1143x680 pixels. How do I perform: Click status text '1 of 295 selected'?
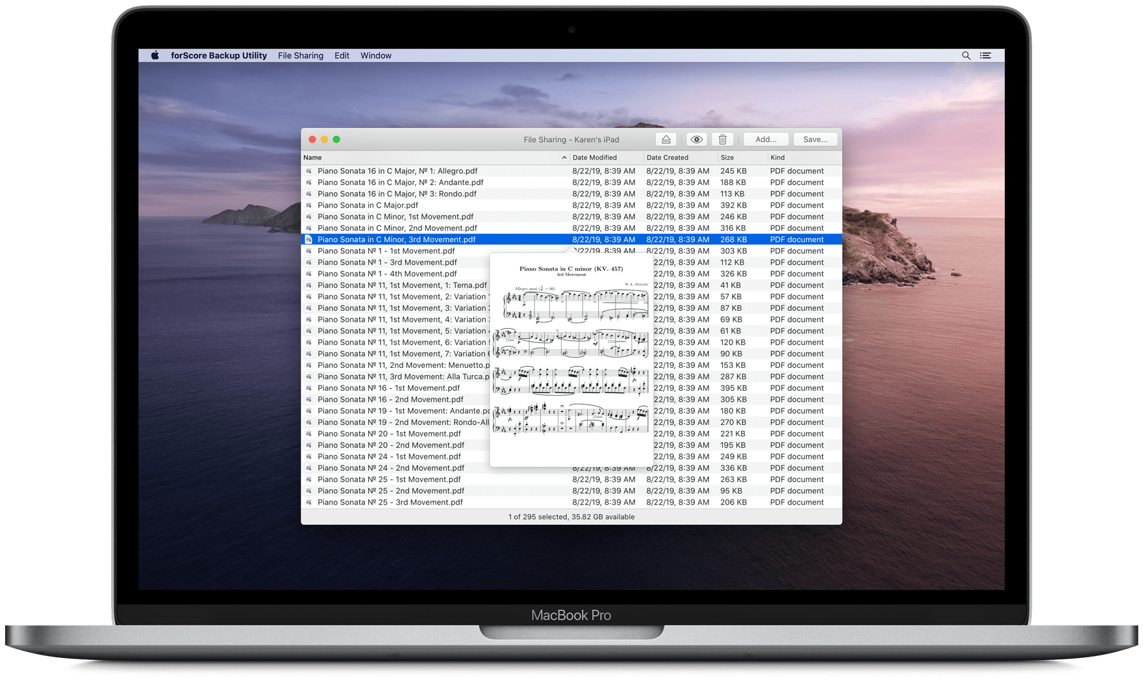(538, 517)
